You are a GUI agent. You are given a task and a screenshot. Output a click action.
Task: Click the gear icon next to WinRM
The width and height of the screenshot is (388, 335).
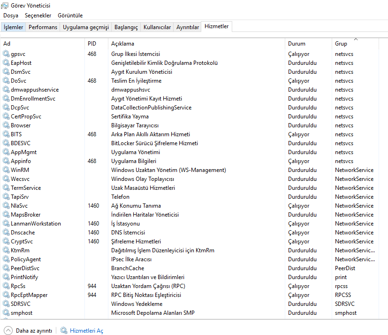click(6, 170)
